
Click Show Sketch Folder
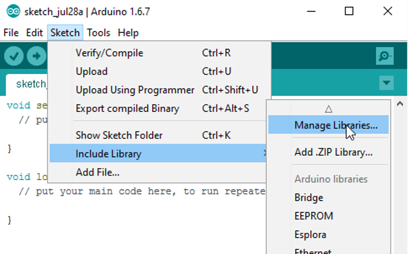coord(119,135)
